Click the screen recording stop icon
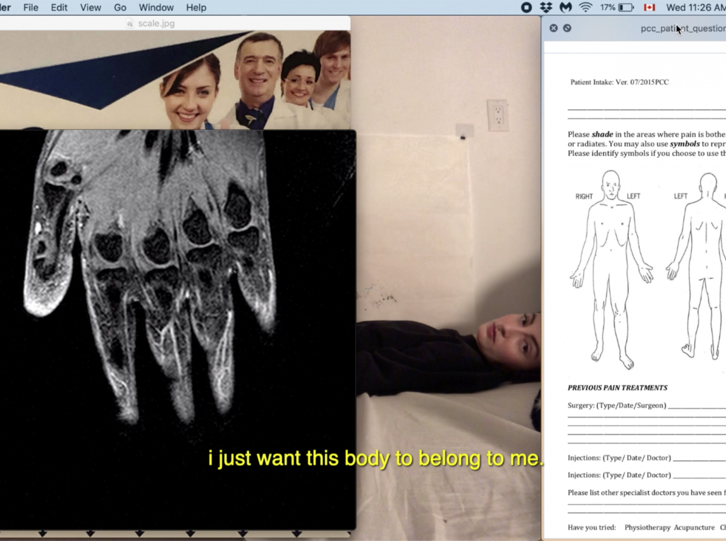The image size is (726, 541). click(x=526, y=8)
